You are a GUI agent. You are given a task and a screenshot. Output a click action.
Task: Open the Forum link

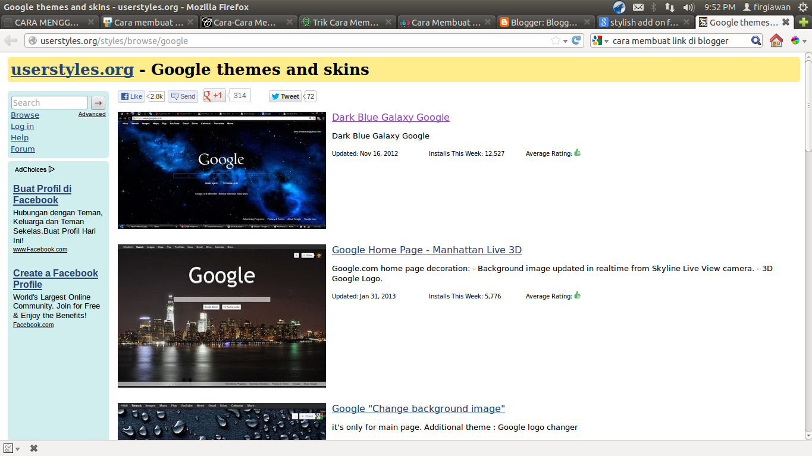click(x=23, y=149)
